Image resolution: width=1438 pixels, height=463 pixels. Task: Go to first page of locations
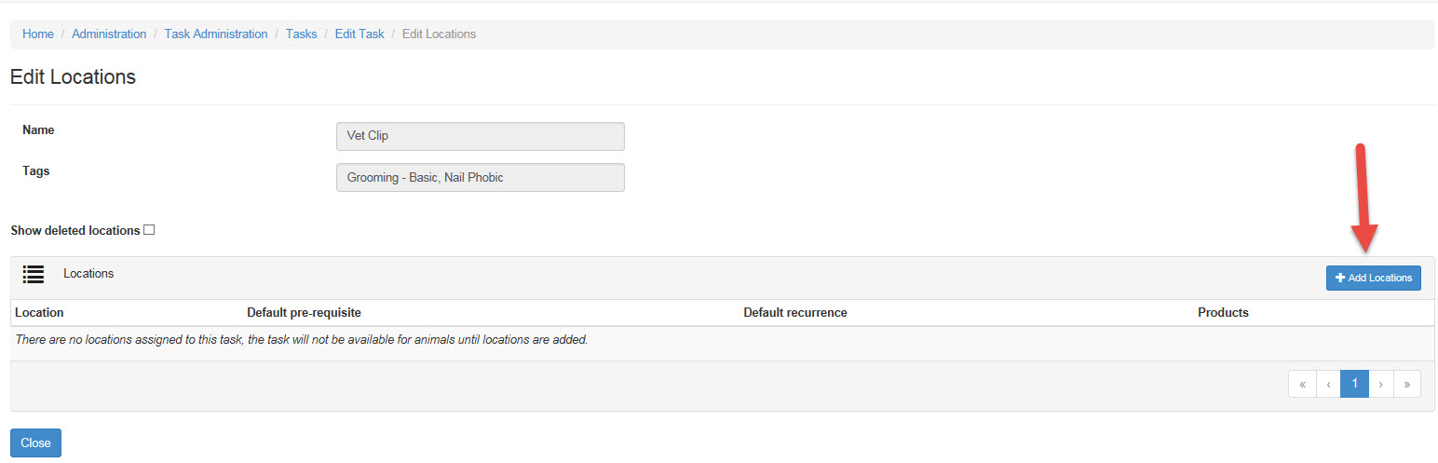tap(1302, 384)
